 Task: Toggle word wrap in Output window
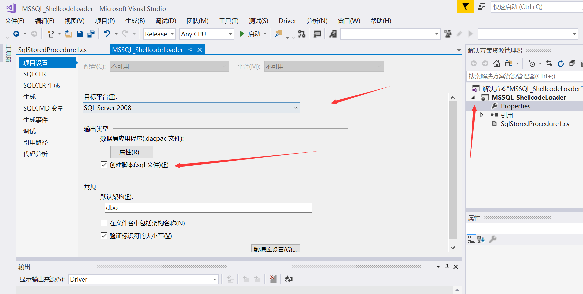288,279
